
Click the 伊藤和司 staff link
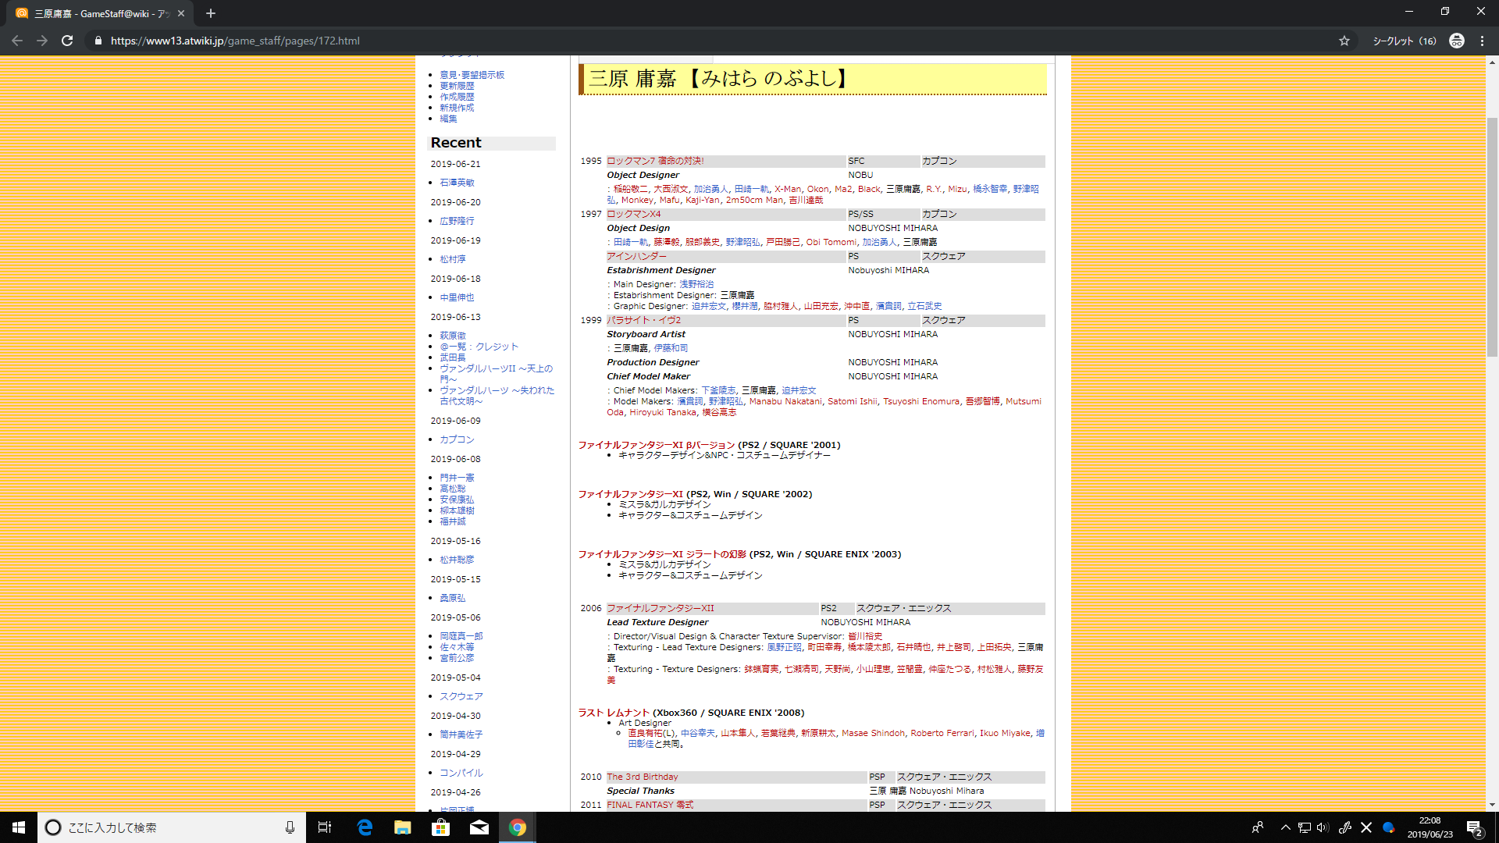[671, 348]
